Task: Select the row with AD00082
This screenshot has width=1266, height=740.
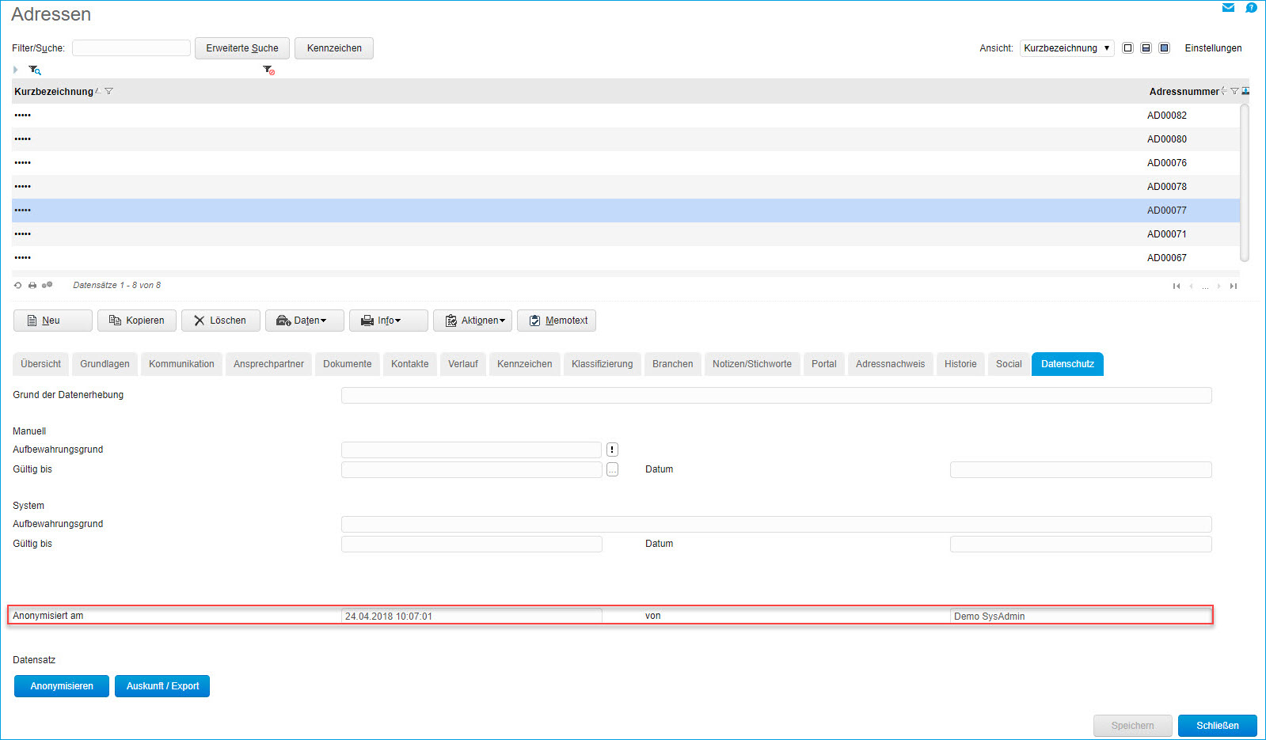Action: coord(625,116)
